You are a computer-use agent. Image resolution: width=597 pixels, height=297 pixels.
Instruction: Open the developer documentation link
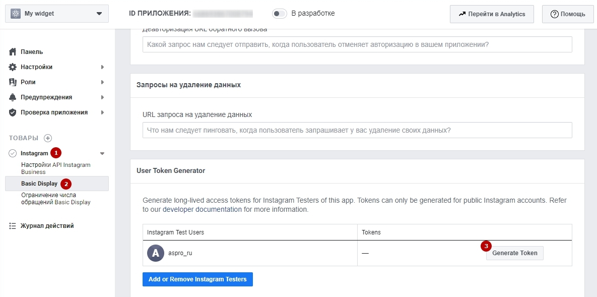point(202,209)
